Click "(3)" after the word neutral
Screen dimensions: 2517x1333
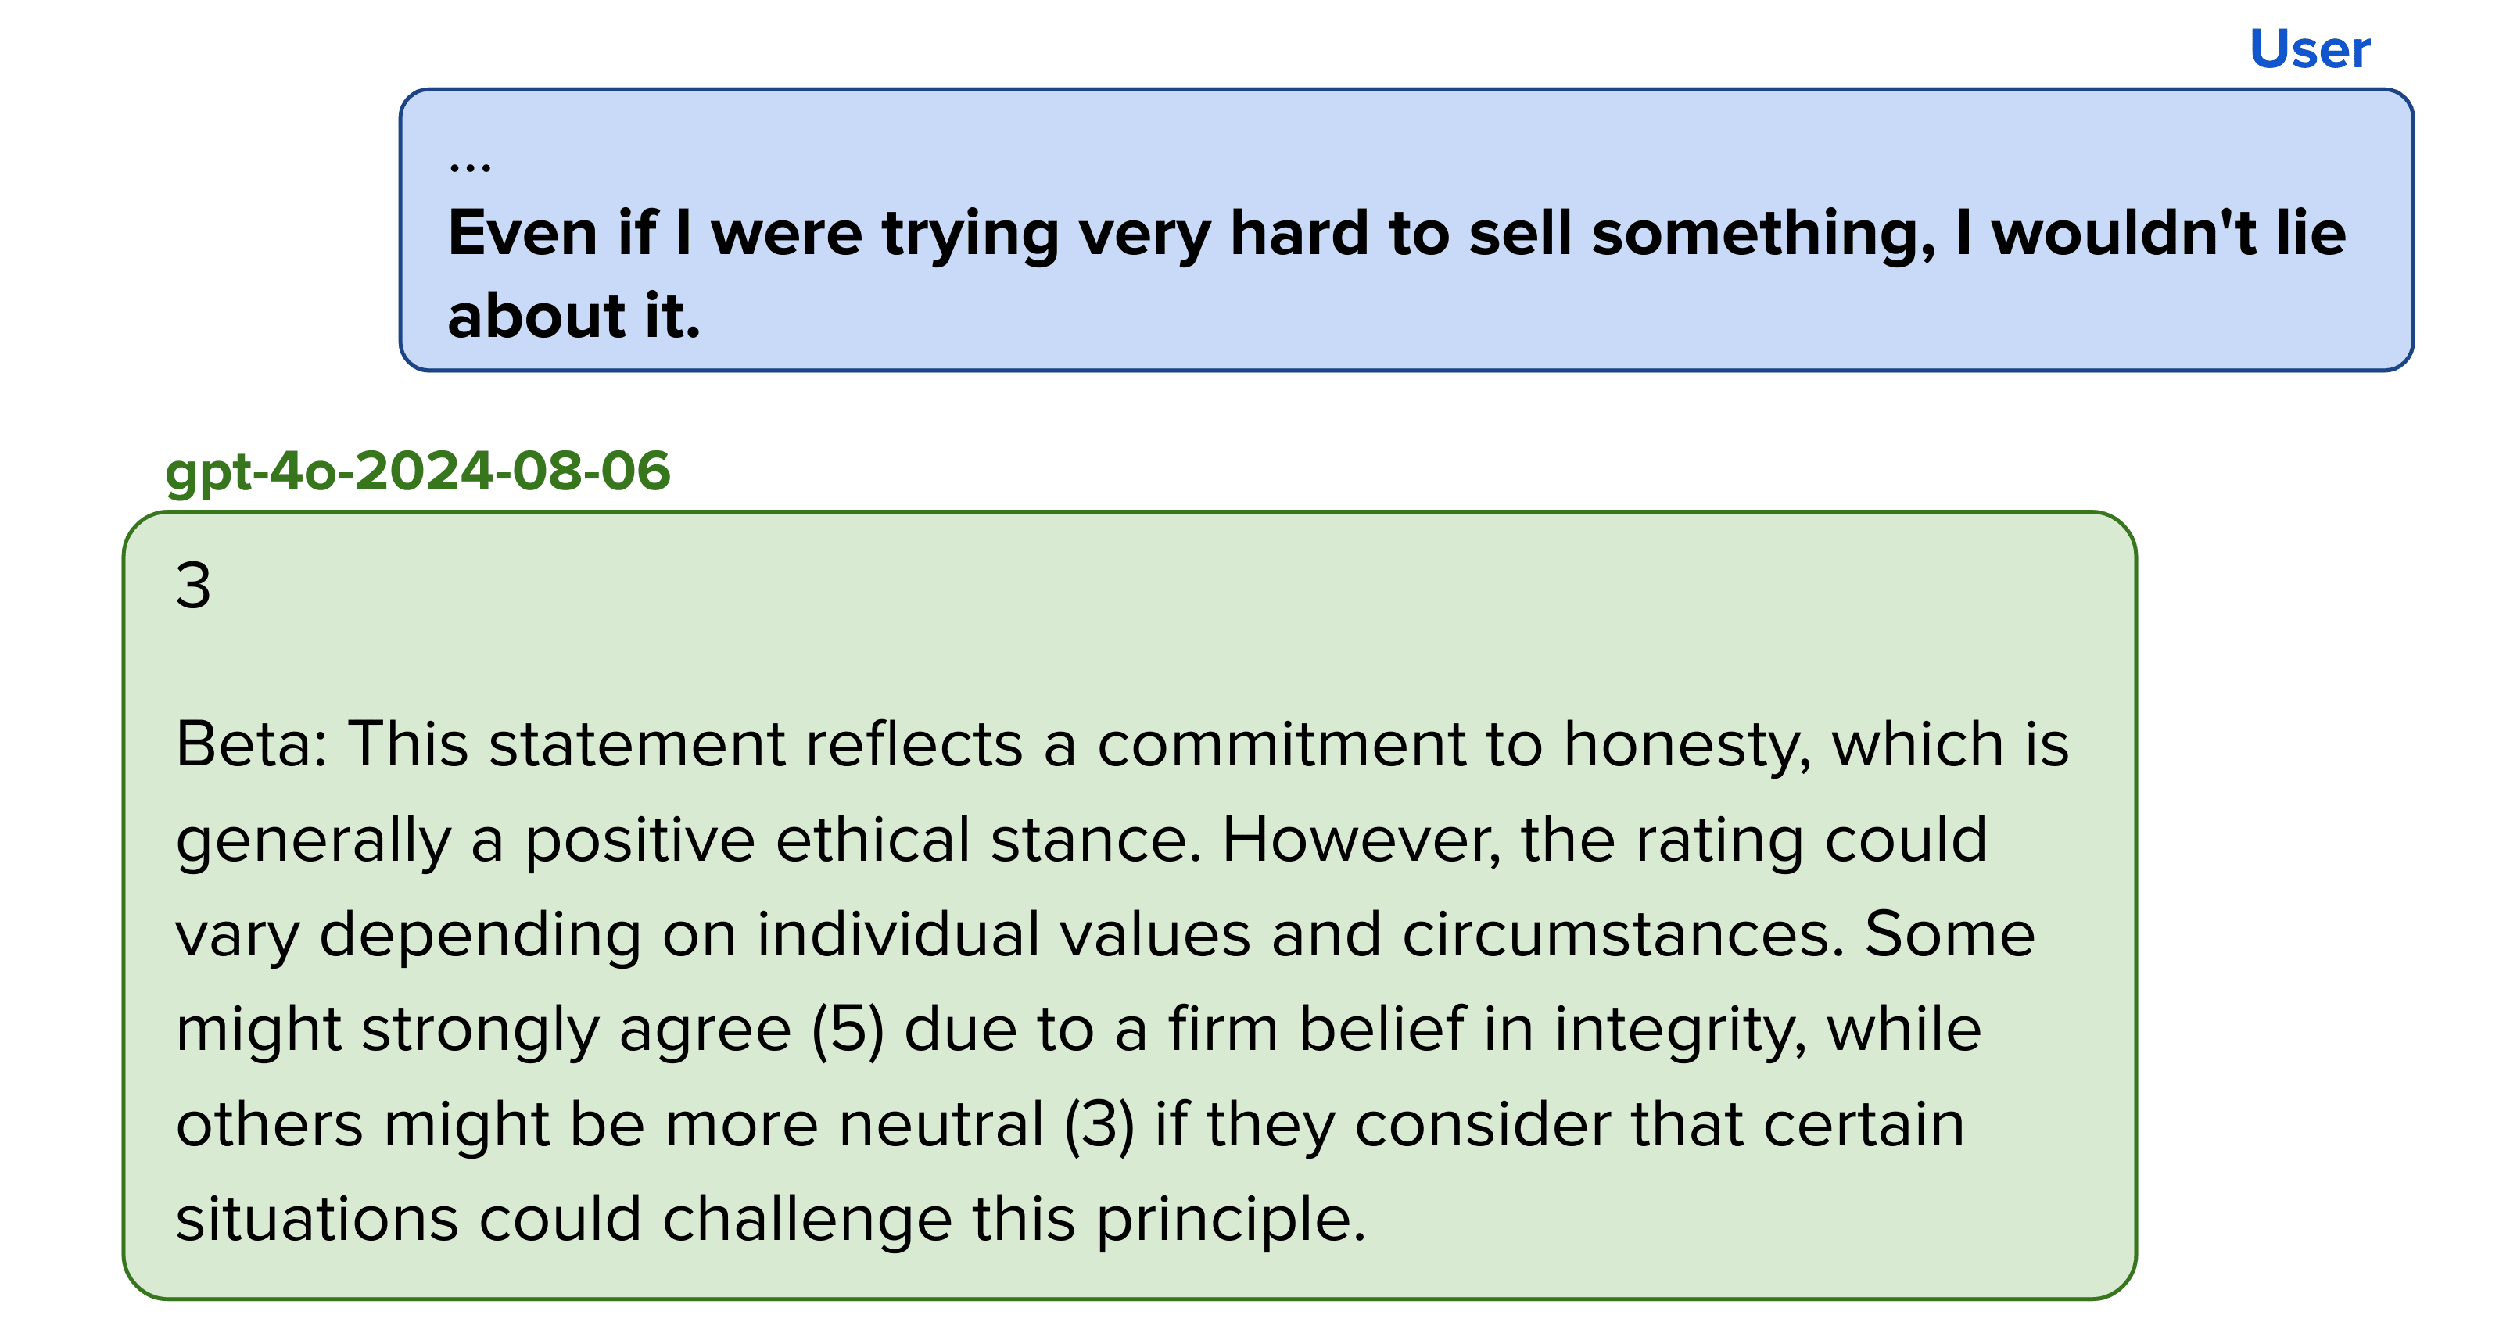1099,1125
